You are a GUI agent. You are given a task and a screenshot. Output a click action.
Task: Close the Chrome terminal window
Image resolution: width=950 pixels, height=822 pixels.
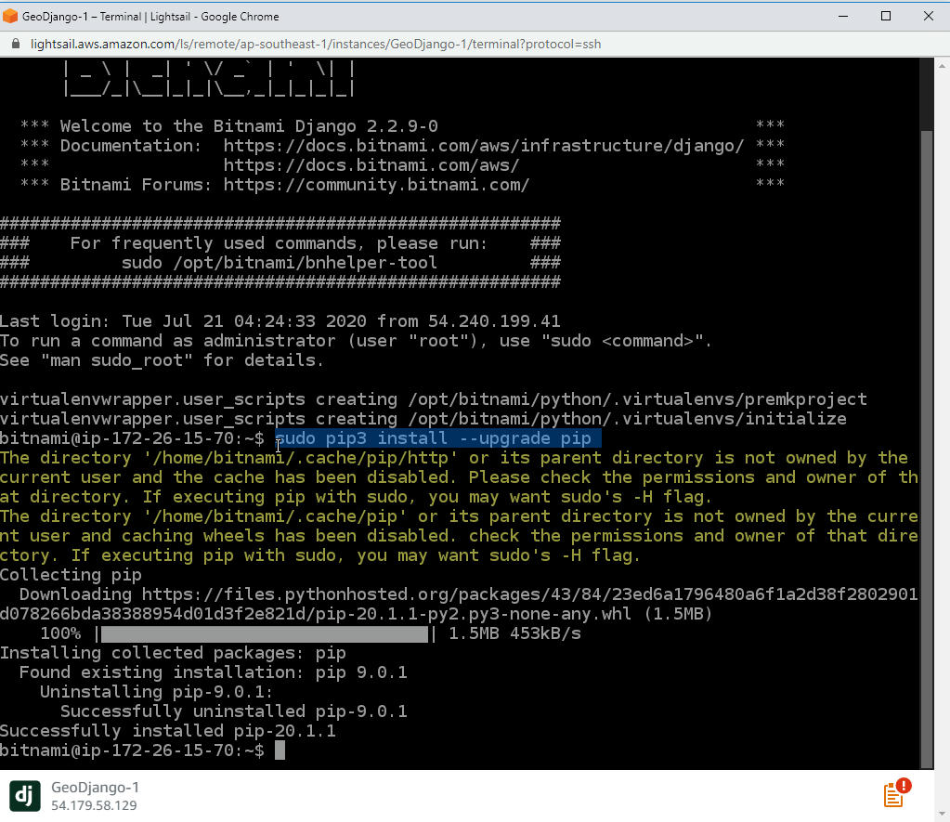coord(929,17)
